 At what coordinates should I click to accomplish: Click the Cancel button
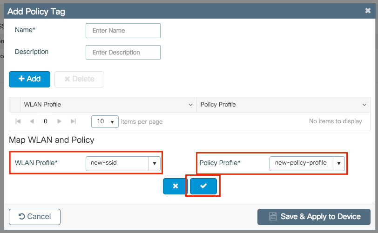click(34, 217)
